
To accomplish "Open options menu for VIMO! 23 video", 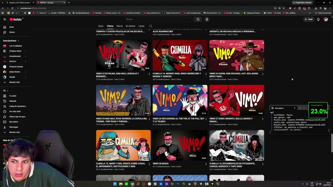I will [x=149, y=74].
